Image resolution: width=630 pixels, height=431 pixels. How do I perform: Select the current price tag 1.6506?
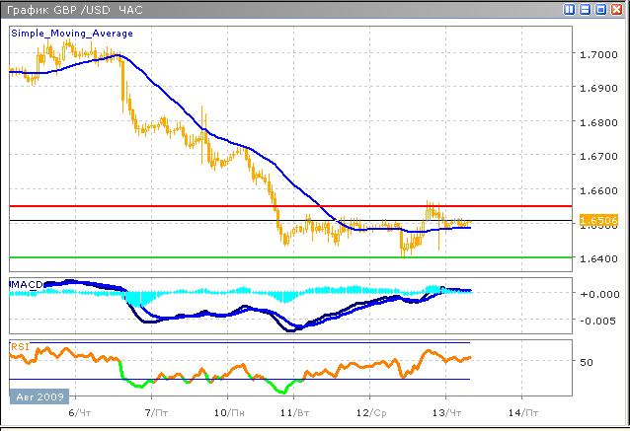tap(596, 220)
